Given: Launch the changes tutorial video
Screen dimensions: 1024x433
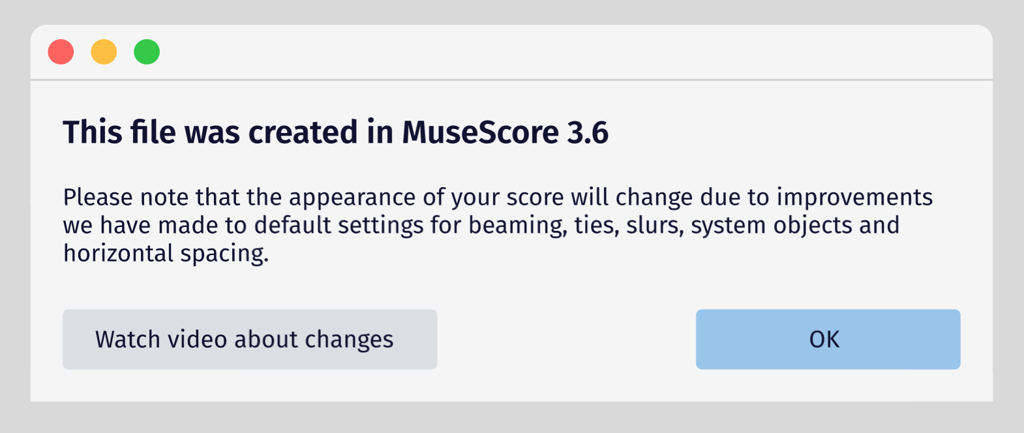Looking at the screenshot, I should coord(250,339).
